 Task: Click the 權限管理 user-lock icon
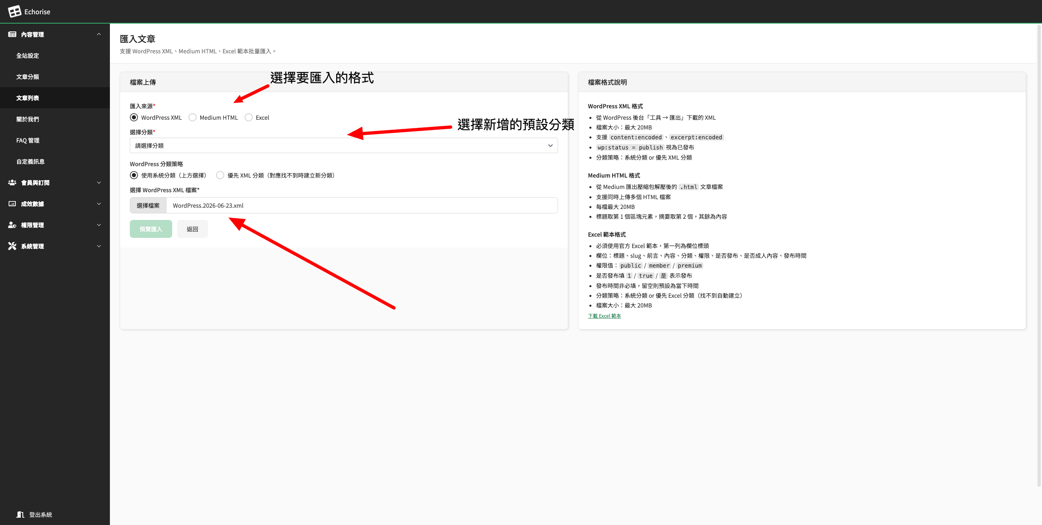(12, 225)
